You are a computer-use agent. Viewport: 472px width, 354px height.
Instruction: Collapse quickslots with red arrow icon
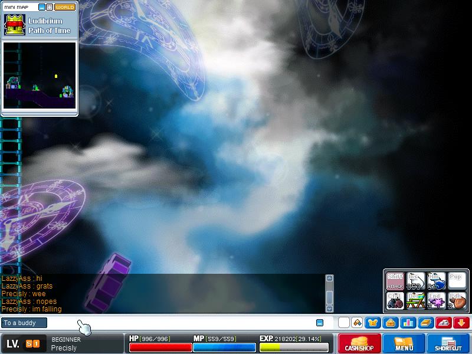tap(461, 323)
